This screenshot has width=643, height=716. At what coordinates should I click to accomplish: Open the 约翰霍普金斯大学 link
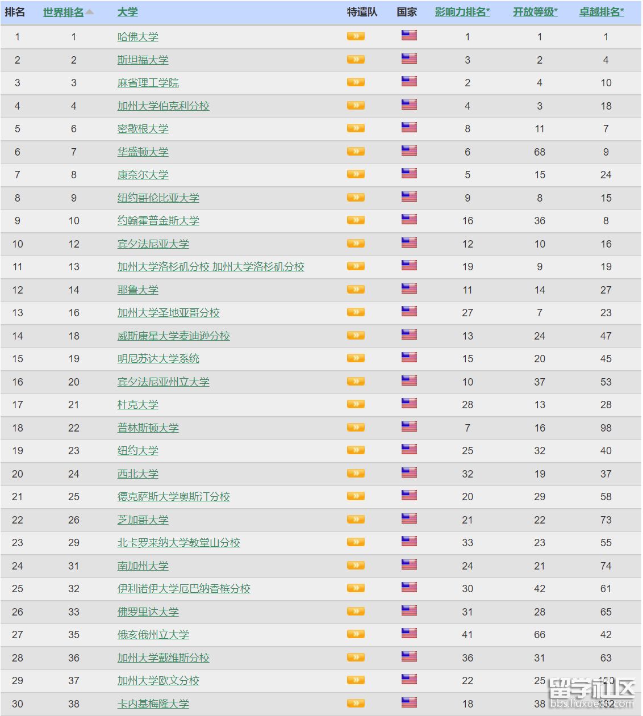158,220
